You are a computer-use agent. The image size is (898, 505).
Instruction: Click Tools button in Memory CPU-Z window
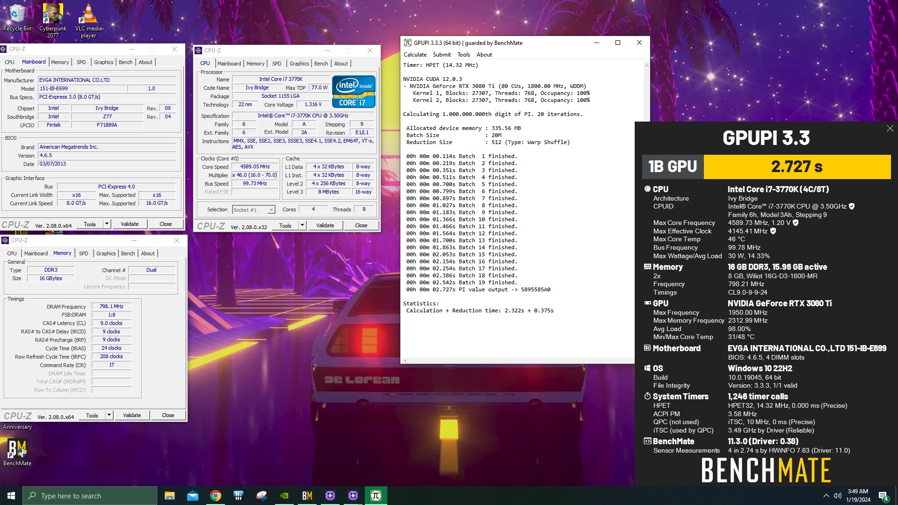point(92,415)
